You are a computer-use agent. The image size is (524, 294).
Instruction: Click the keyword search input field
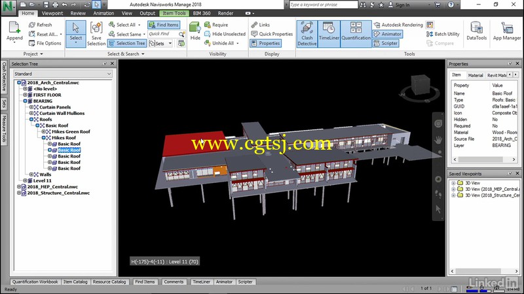click(323, 5)
